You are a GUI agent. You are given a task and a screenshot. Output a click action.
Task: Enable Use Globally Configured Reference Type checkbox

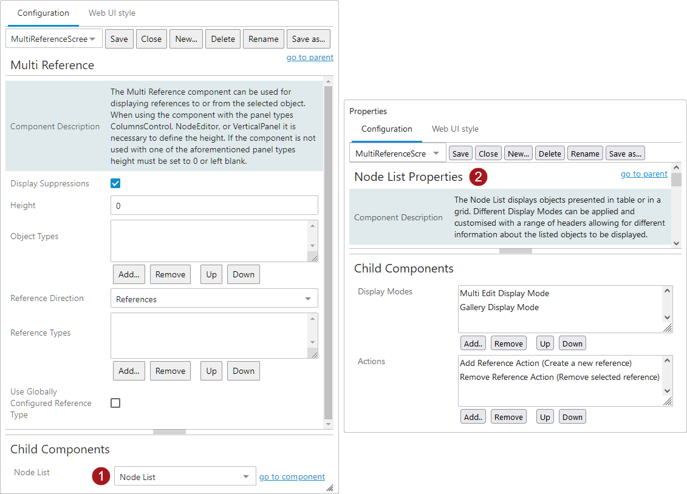[x=115, y=403]
